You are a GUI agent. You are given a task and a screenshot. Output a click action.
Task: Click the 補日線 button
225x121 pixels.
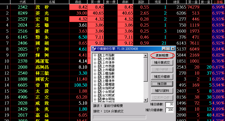tap(162, 84)
